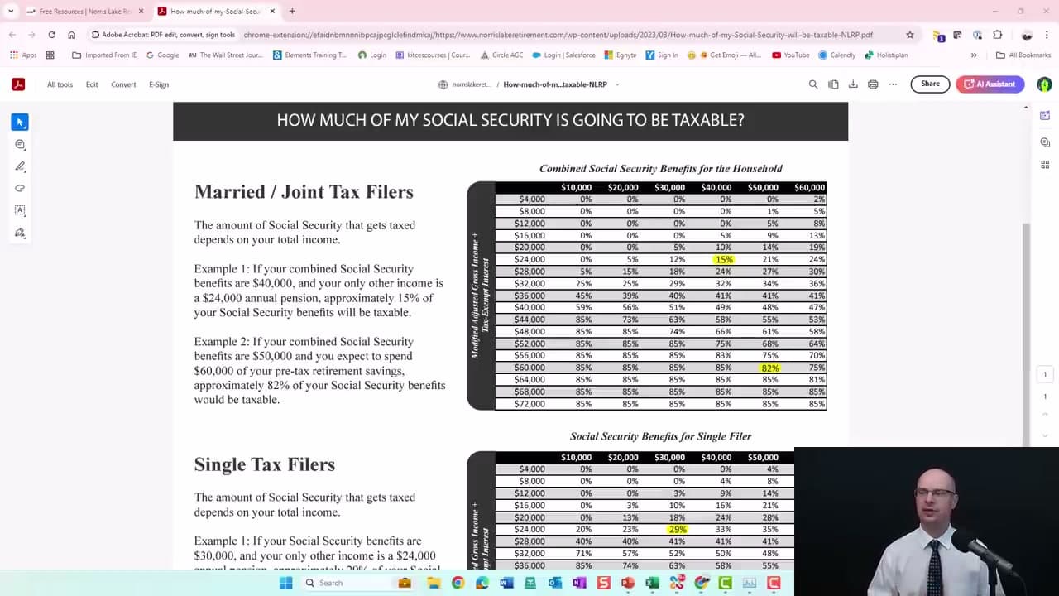This screenshot has height=596, width=1059.
Task: Select the comment tool in left sidebar
Action: pyautogui.click(x=20, y=145)
